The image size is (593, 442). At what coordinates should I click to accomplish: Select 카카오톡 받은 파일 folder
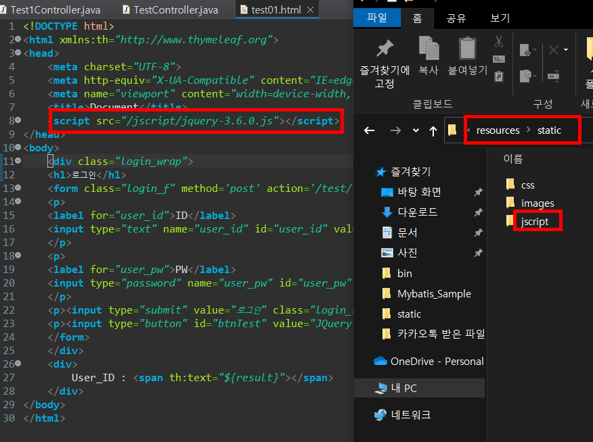pyautogui.click(x=433, y=334)
